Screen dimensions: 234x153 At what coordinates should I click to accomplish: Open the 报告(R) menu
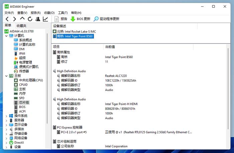(x=36, y=13)
